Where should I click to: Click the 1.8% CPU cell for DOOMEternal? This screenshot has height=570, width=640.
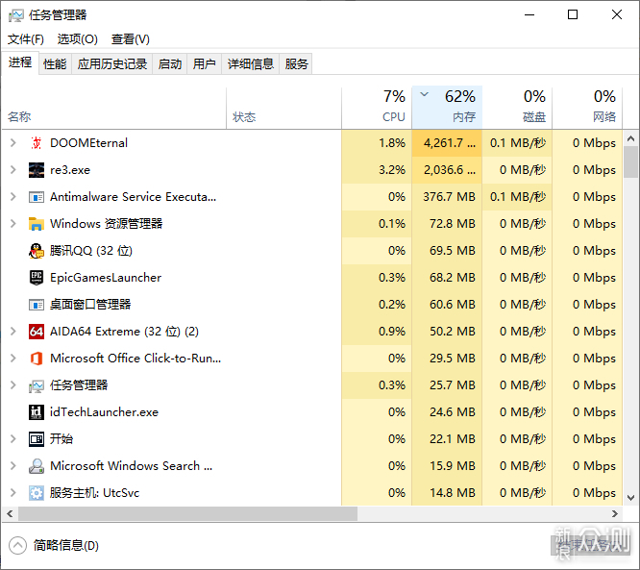coord(377,143)
